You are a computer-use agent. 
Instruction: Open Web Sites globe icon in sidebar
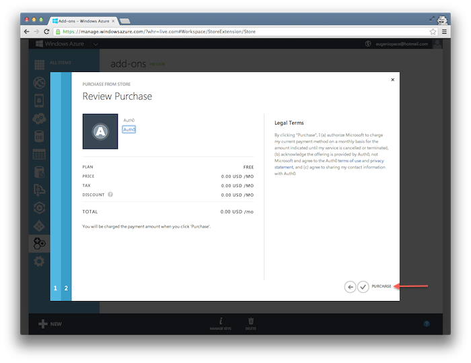click(39, 83)
